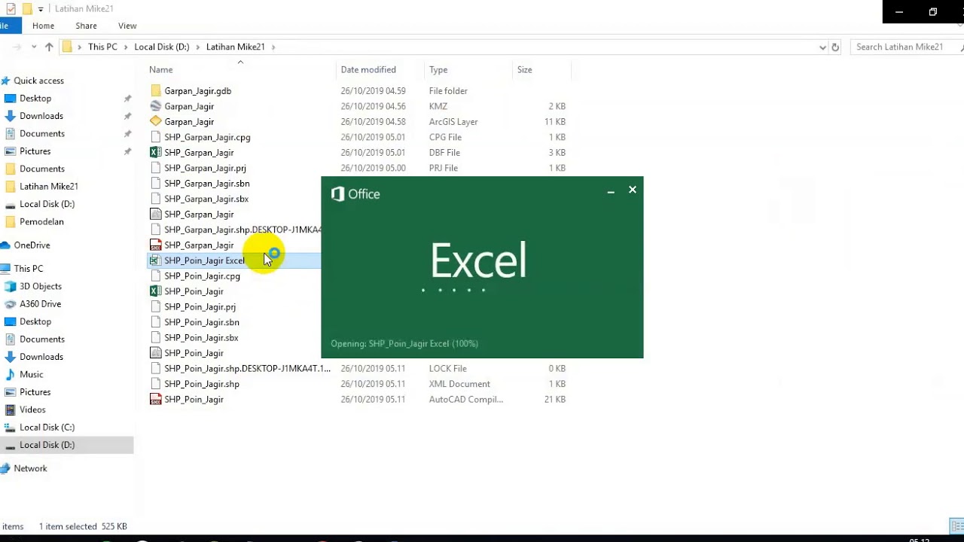964x542 pixels.
Task: Select file SHP_Garpan_Jagir.sbn
Action: pos(207,184)
